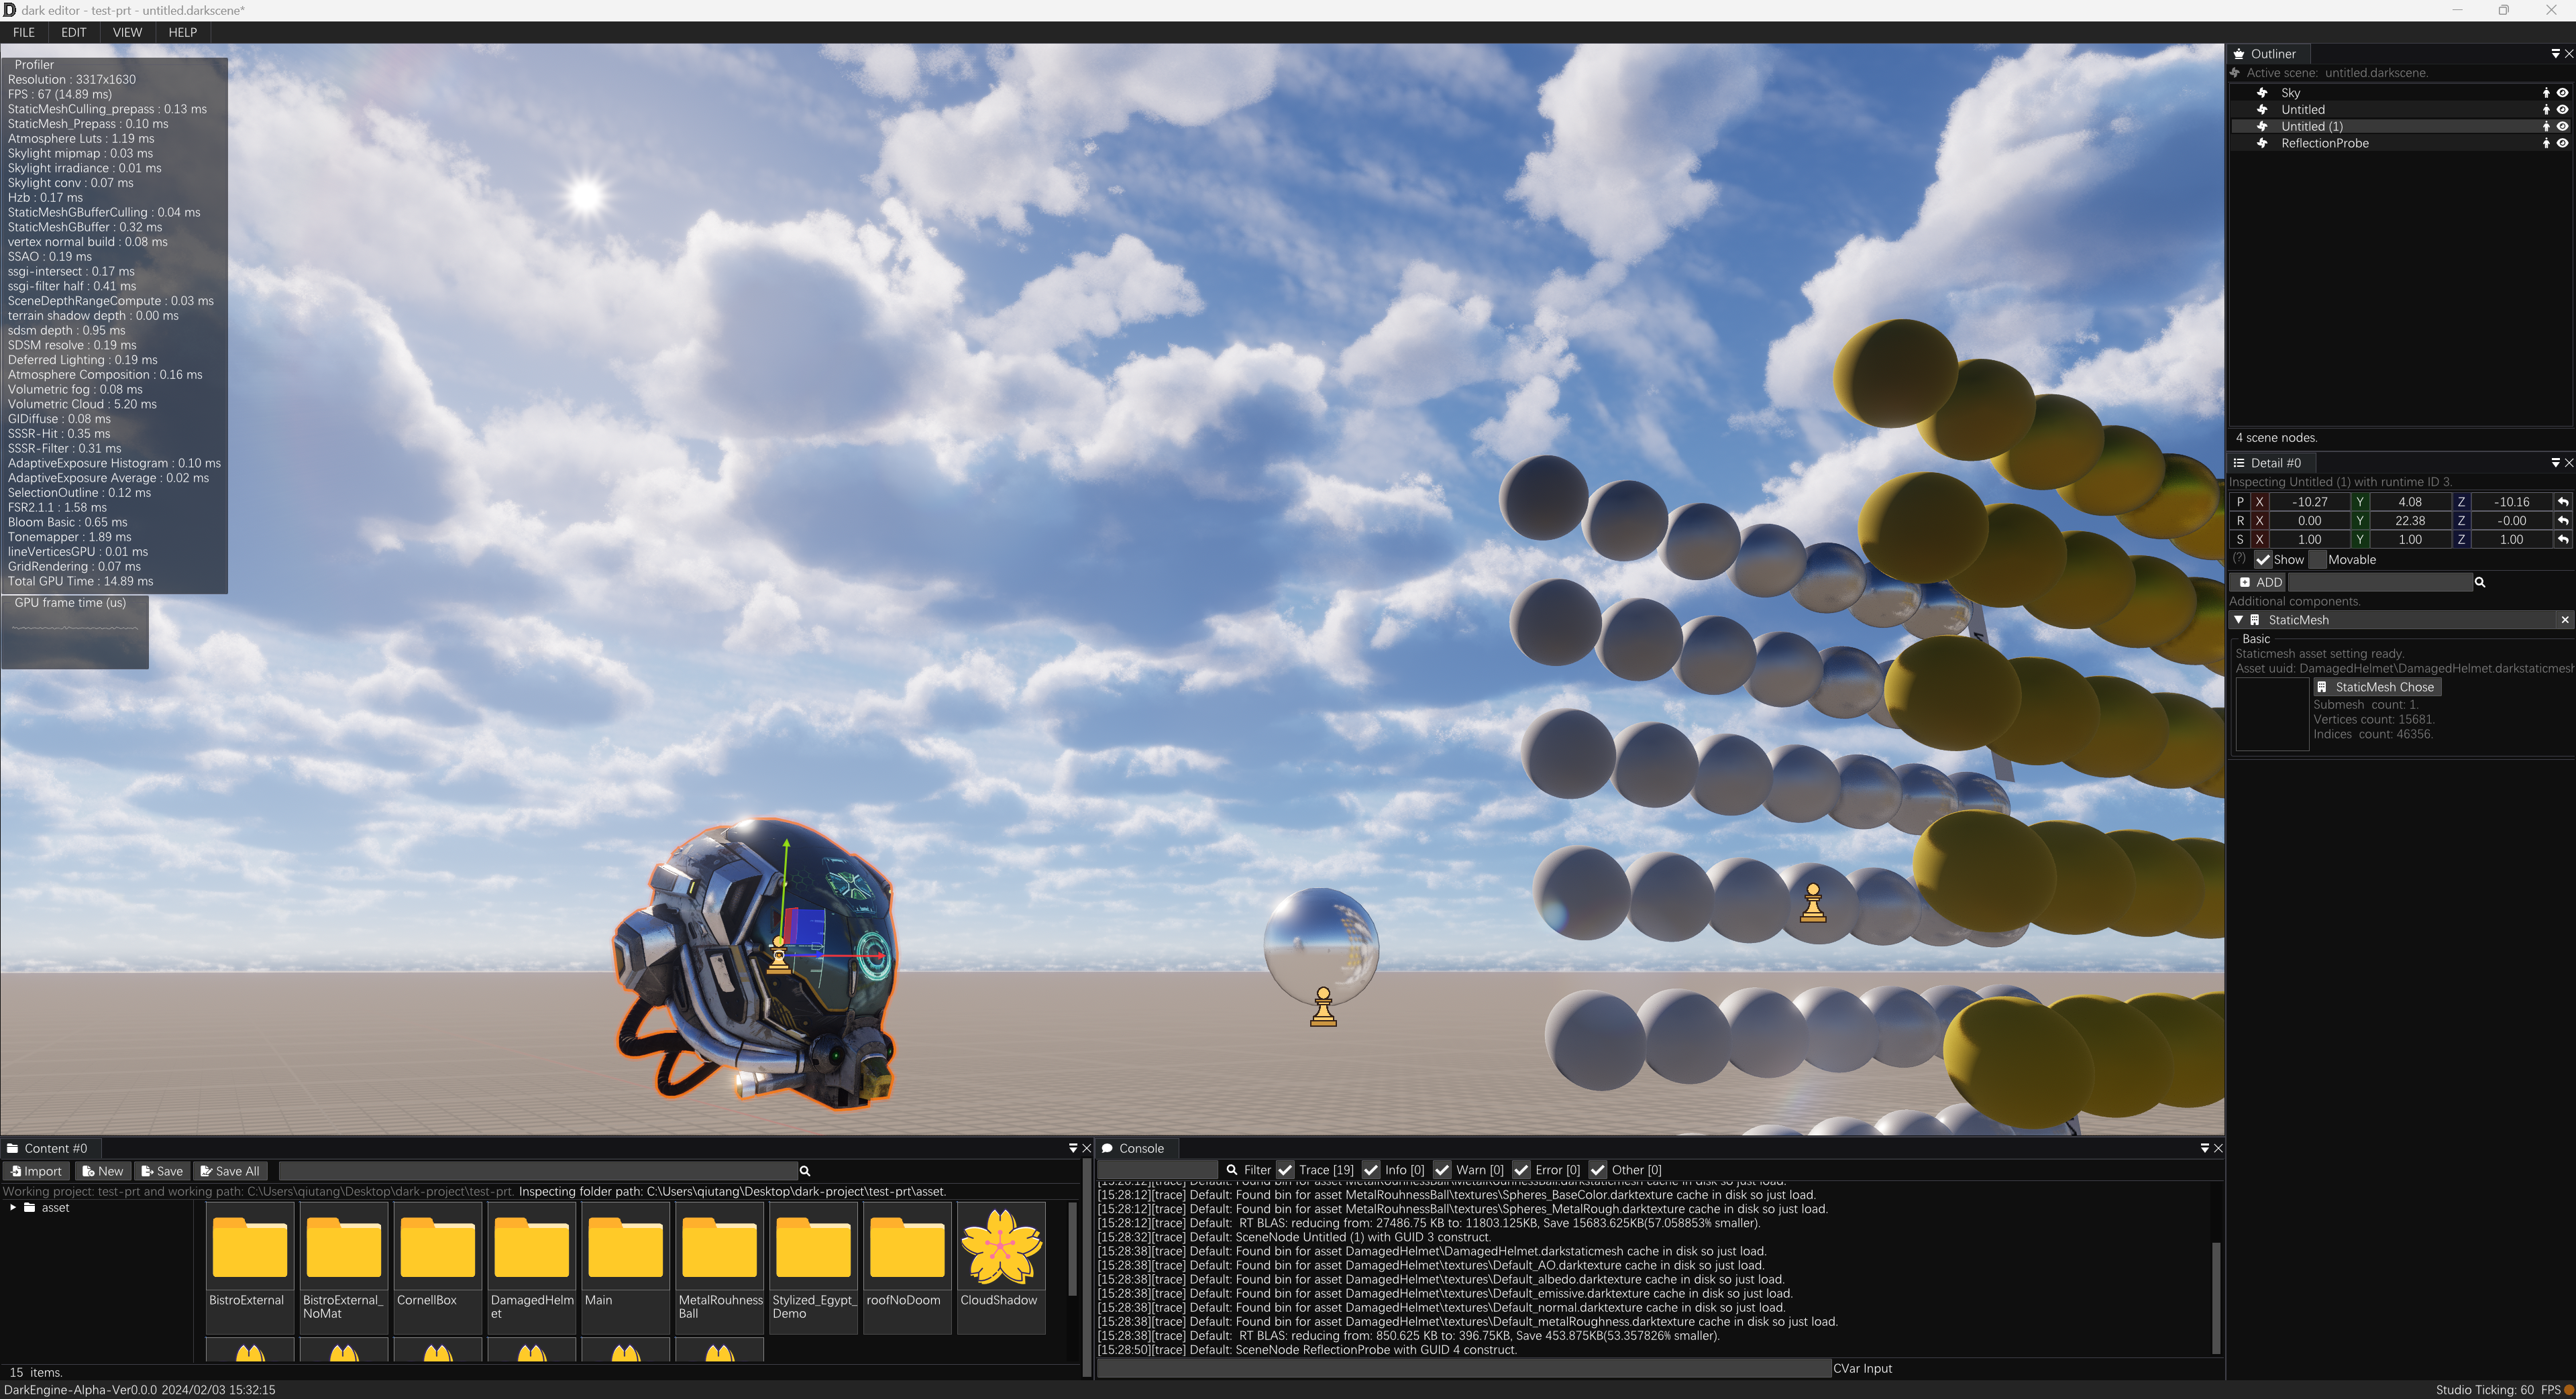This screenshot has width=2576, height=1399.
Task: Click the ReflectionProbe eye icon
Action: tap(2562, 143)
